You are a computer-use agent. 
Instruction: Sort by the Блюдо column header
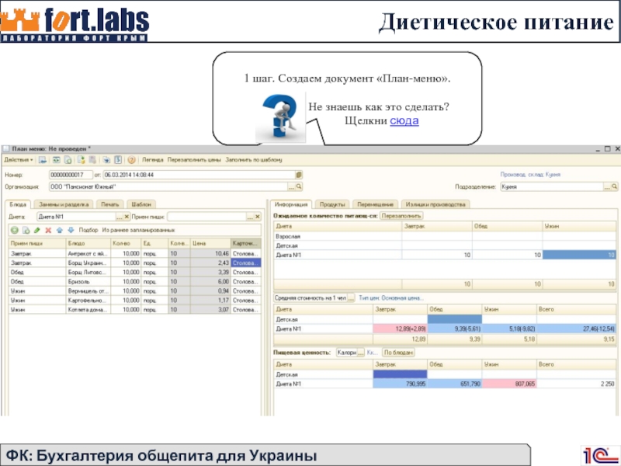point(88,243)
